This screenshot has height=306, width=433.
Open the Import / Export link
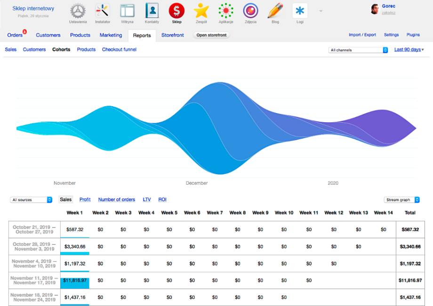[x=362, y=35]
